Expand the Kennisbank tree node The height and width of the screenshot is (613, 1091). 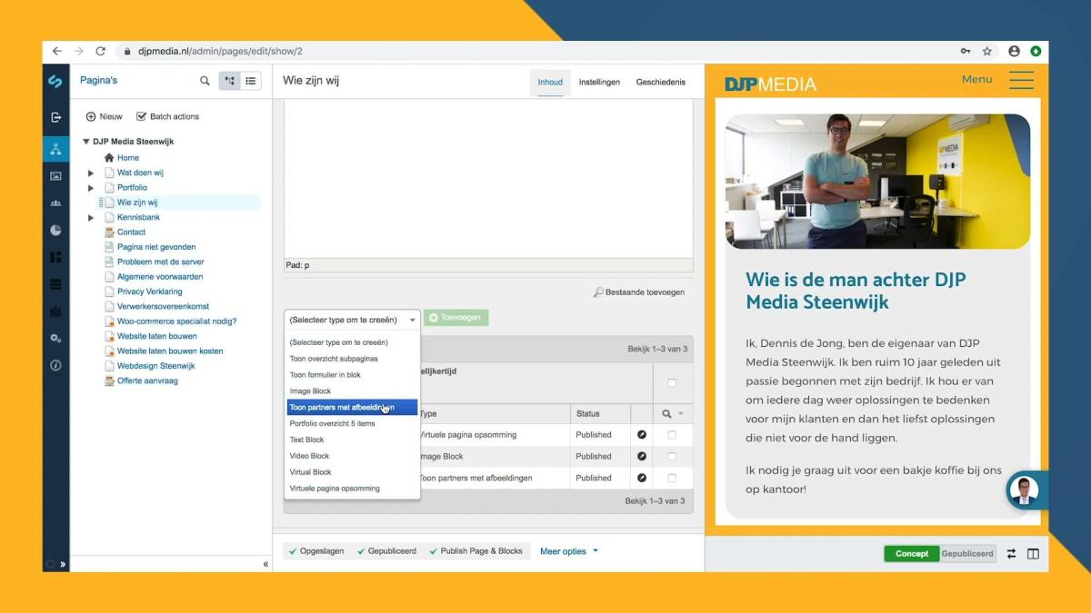[x=91, y=218]
